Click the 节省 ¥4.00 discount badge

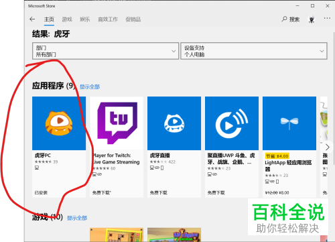277,156
